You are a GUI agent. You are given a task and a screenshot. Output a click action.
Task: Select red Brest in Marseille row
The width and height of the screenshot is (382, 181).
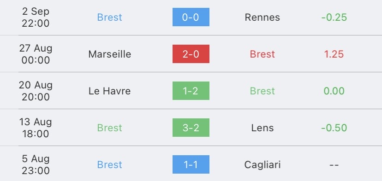click(263, 54)
